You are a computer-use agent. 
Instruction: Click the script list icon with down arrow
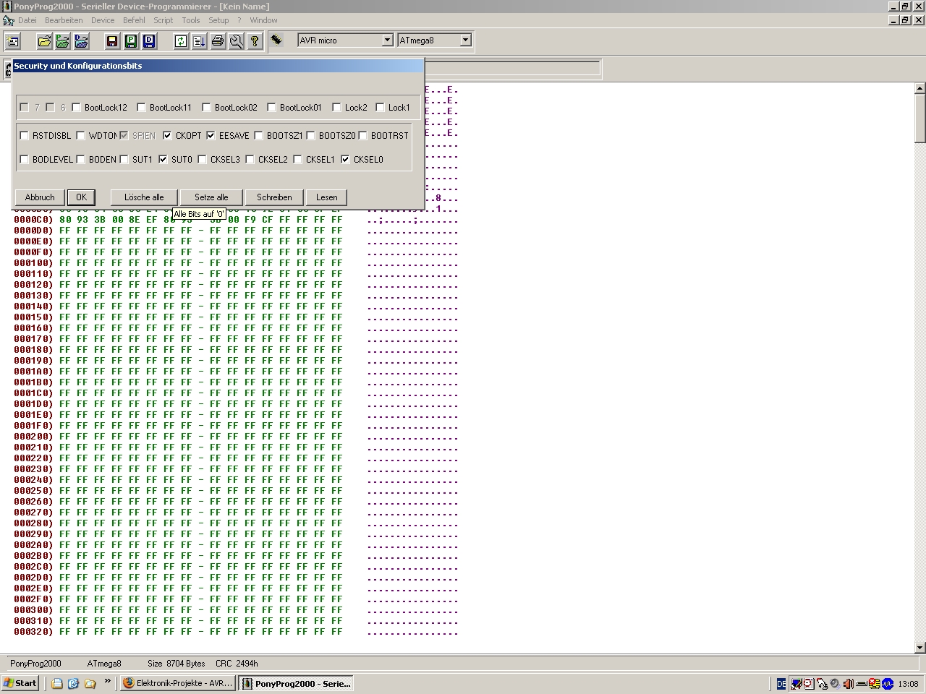pos(199,41)
